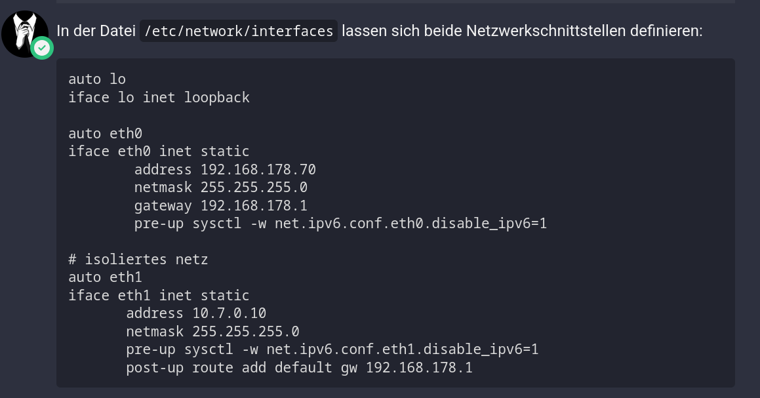Click the post-up route add default line

point(300,367)
